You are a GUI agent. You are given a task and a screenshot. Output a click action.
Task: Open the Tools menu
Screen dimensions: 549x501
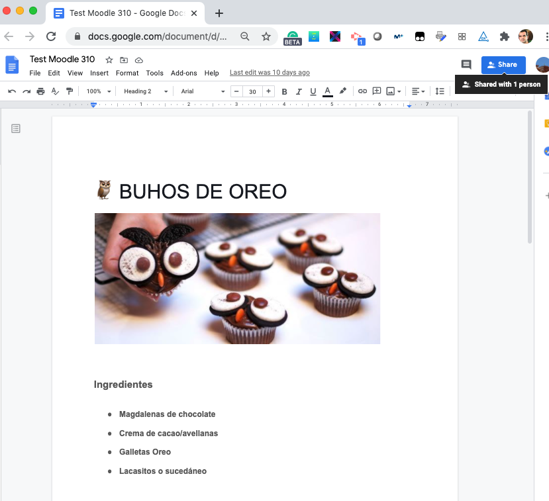[x=154, y=73]
